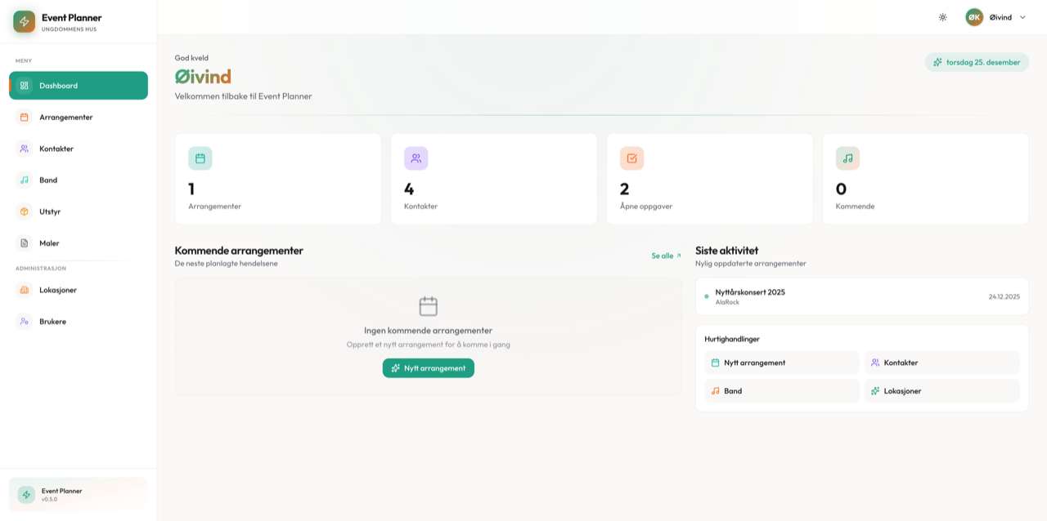Open the Brukere users icon

click(23, 321)
